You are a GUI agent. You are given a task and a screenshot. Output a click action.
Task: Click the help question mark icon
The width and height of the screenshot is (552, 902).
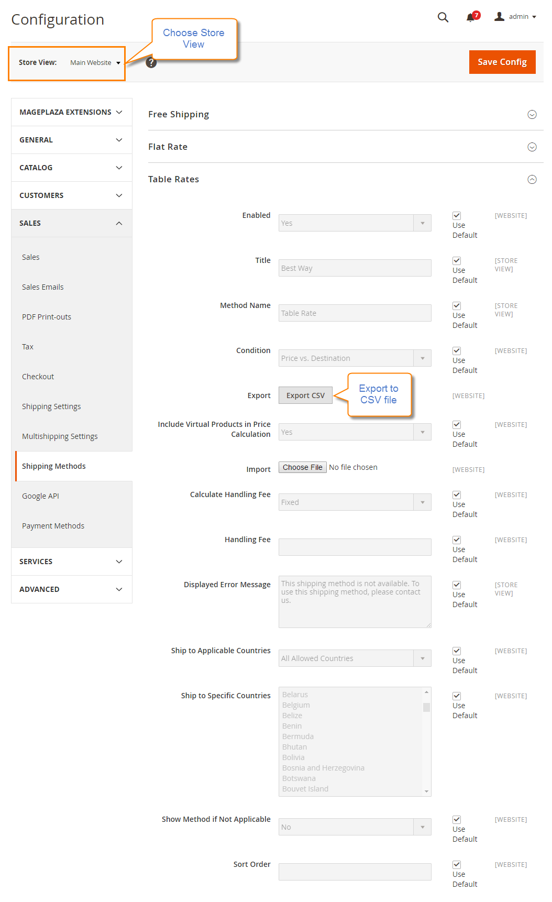151,62
